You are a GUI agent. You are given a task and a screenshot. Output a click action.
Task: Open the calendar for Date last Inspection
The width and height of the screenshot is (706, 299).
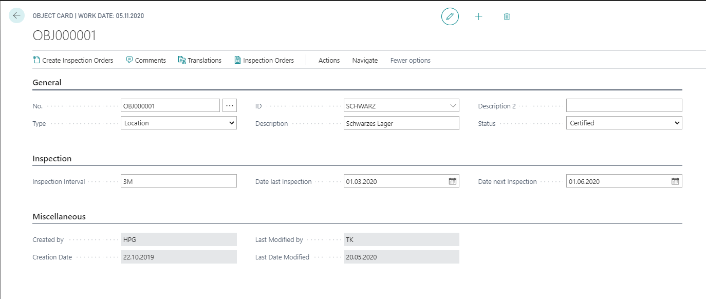pyautogui.click(x=453, y=181)
